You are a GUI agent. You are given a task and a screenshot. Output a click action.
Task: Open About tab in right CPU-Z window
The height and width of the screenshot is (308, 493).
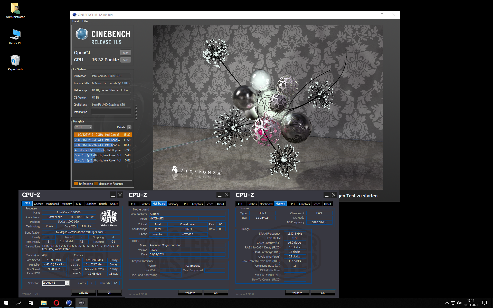pos(327,204)
